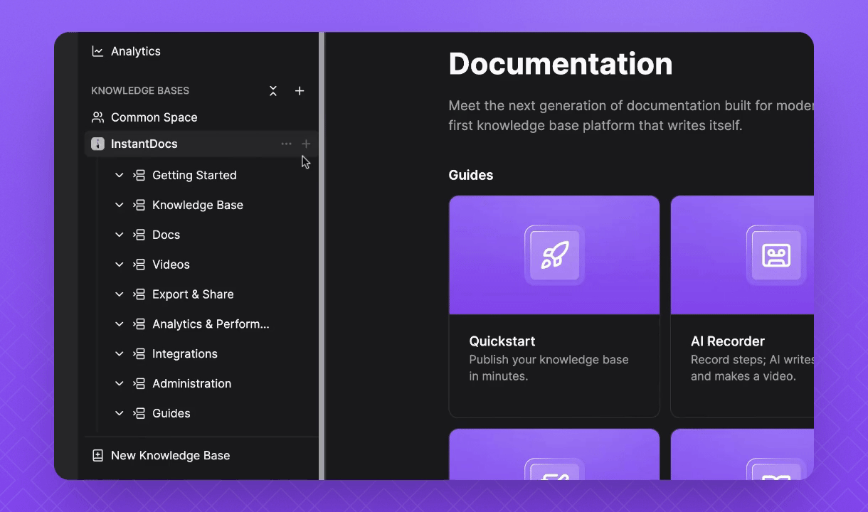Click the Getting Started collection icon
Screen dimensions: 868x512
click(x=139, y=175)
